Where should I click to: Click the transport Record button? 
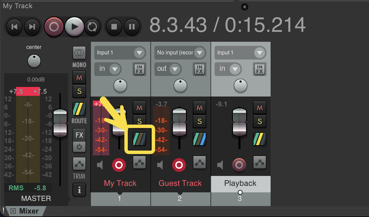(x=54, y=27)
